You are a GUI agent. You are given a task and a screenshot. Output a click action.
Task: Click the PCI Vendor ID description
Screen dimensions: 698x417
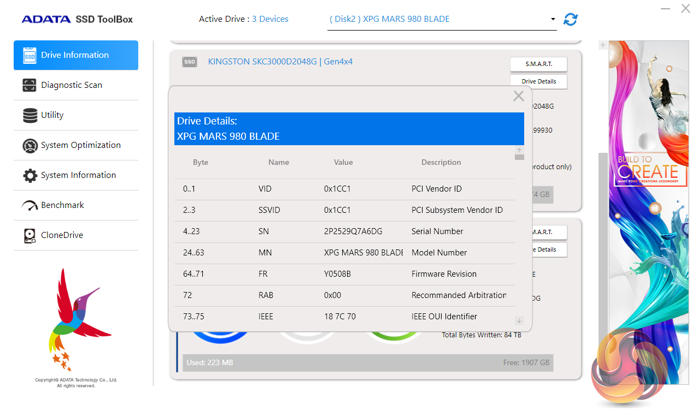click(x=437, y=189)
